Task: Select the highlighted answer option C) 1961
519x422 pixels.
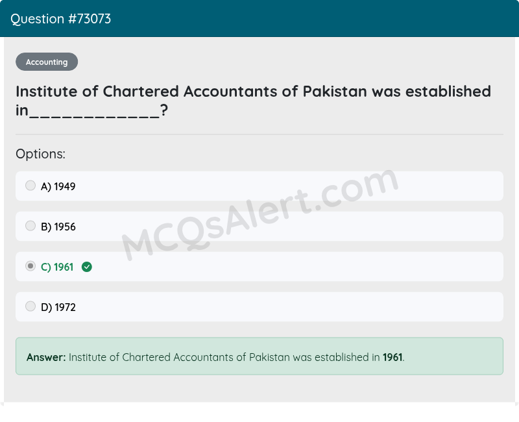Action: click(x=259, y=266)
